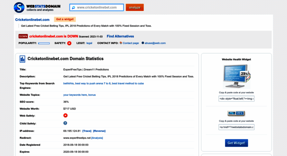Click the title 'ExpertFreeTips | Dream11 Predictions'
Screen dimensions: 287x156
(x=86, y=69)
